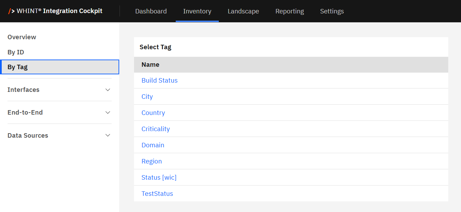Select By Tag in the sidebar

click(18, 67)
